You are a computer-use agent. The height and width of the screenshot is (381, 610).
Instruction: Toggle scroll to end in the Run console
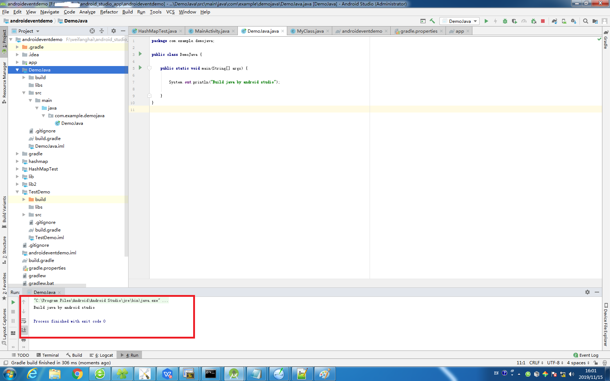point(24,330)
